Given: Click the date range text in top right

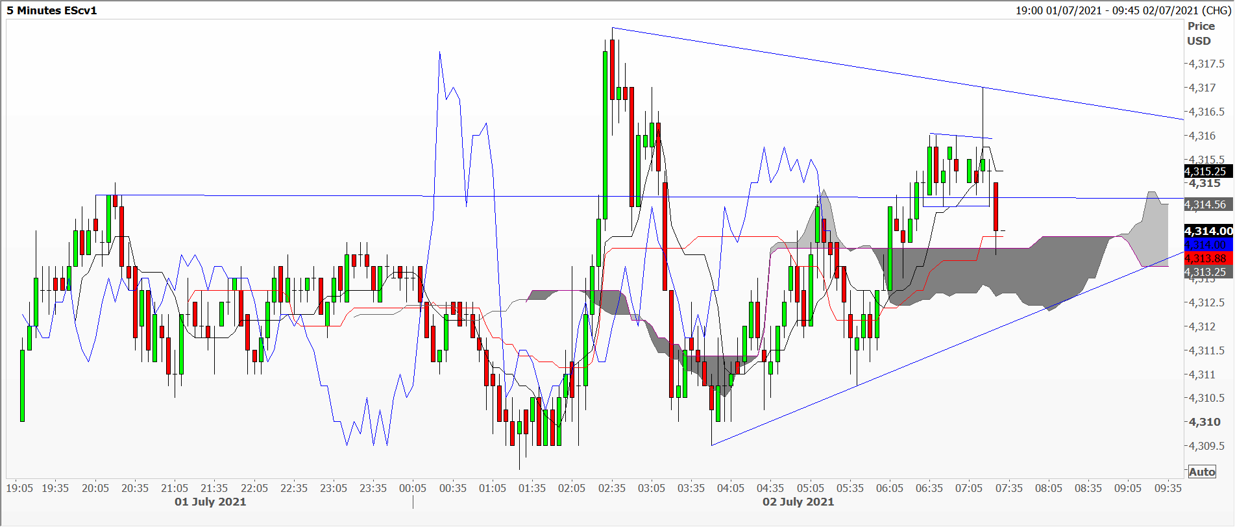Looking at the screenshot, I should pos(1122,10).
